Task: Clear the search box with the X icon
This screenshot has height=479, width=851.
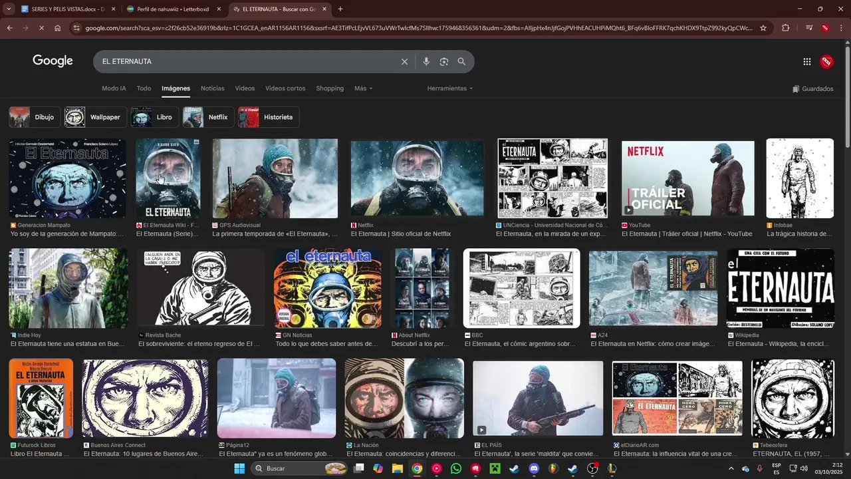Action: [x=404, y=61]
